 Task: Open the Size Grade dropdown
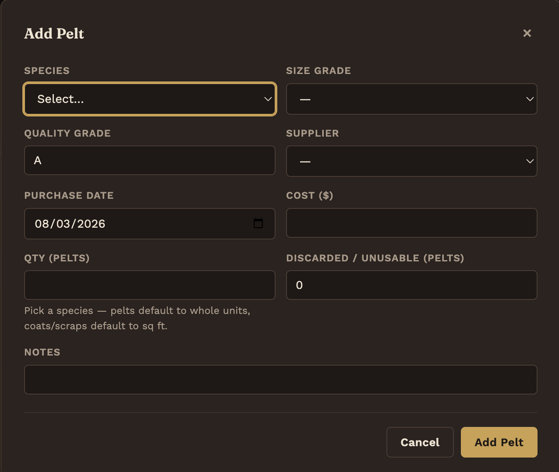pyautogui.click(x=411, y=99)
